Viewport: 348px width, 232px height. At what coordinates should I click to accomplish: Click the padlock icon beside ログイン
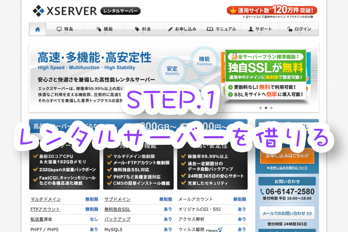click(x=290, y=29)
